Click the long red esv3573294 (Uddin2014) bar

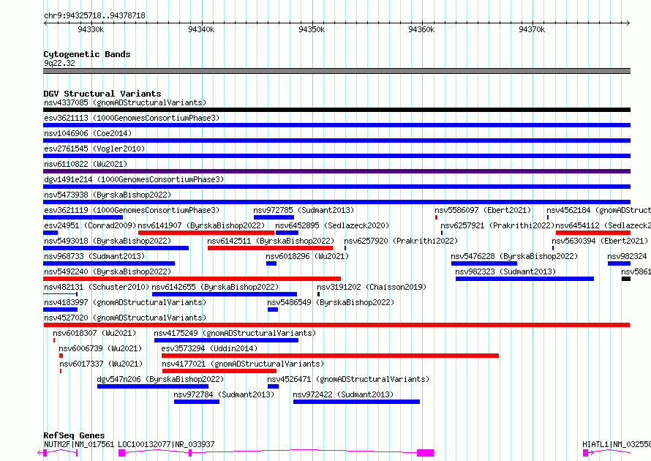(x=330, y=356)
